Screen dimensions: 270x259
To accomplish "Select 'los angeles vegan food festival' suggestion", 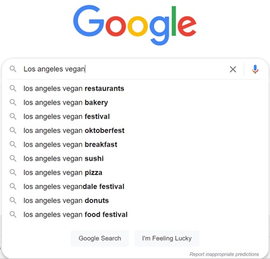I will (135, 214).
